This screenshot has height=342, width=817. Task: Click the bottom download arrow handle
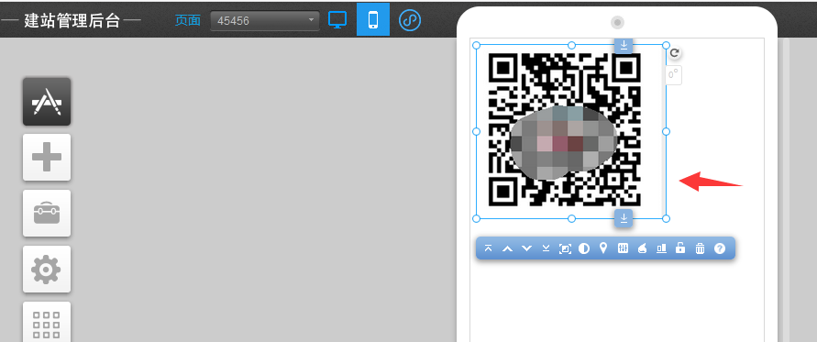624,218
